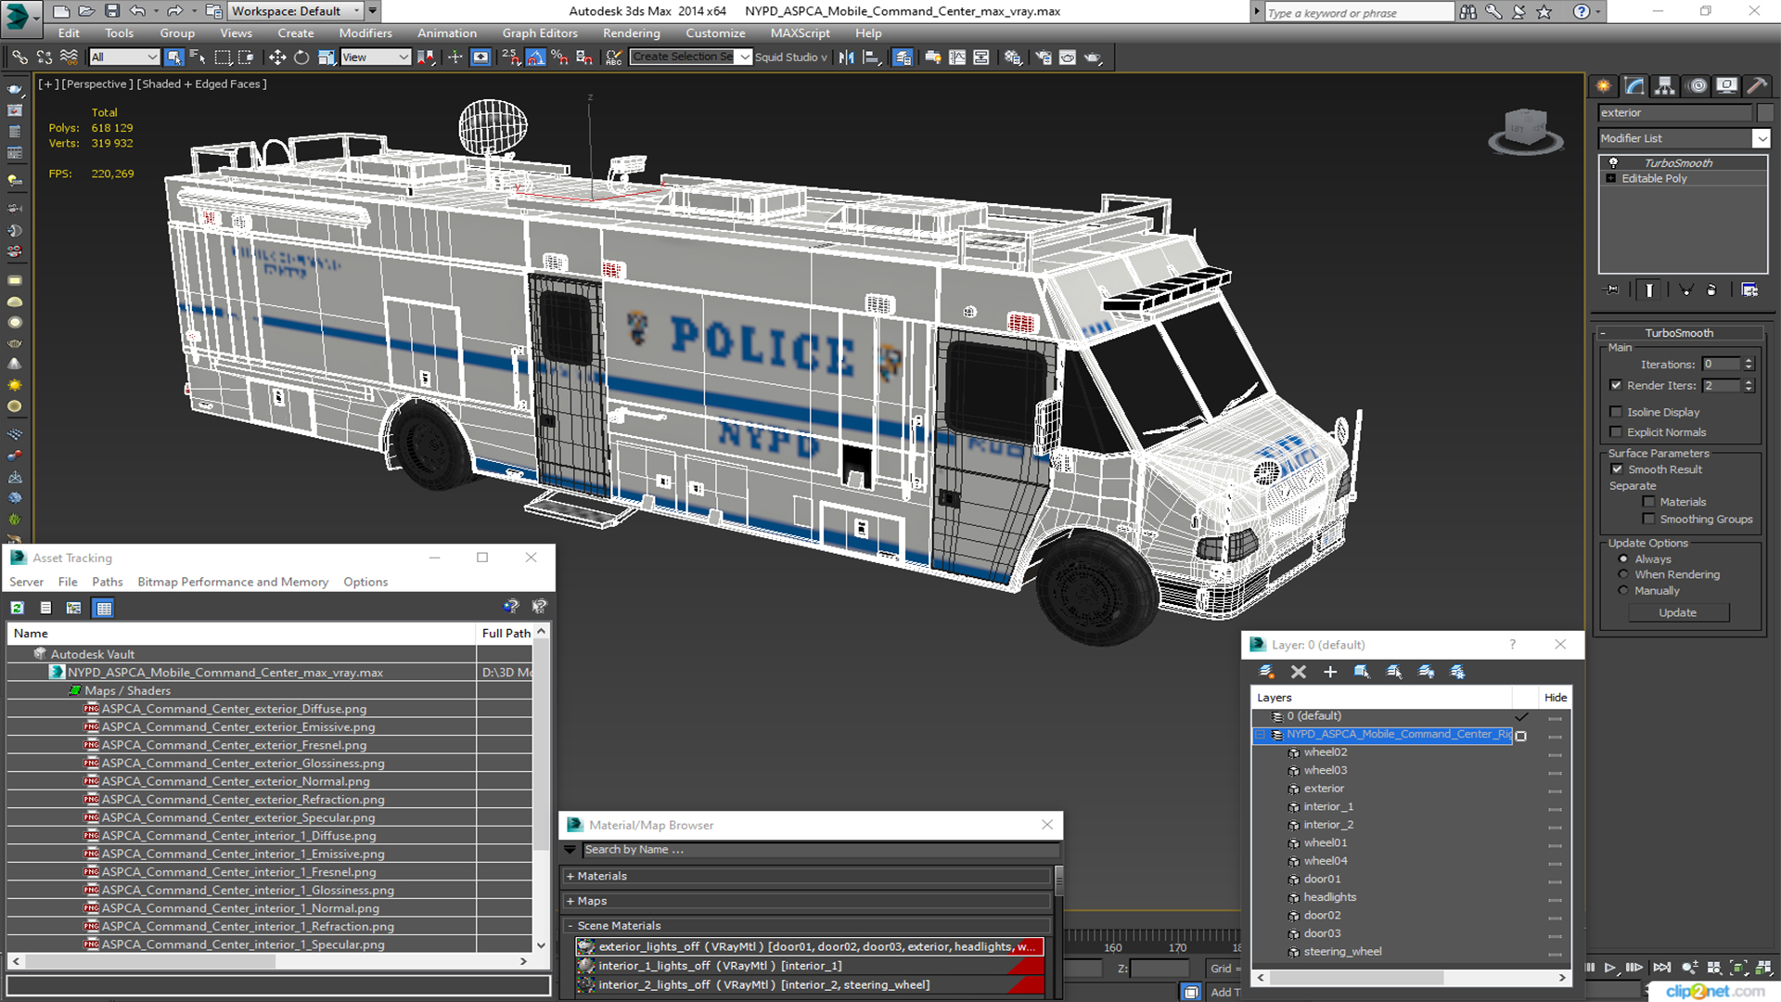Click Pin Stack under modifier stack
The width and height of the screenshot is (1781, 1002).
pos(1612,290)
